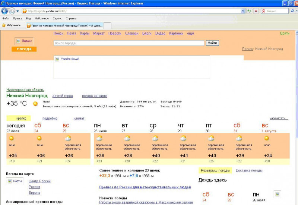The image size is (298, 205).
Task: Click the sun icon for сб 24
Action: (x=39, y=138)
